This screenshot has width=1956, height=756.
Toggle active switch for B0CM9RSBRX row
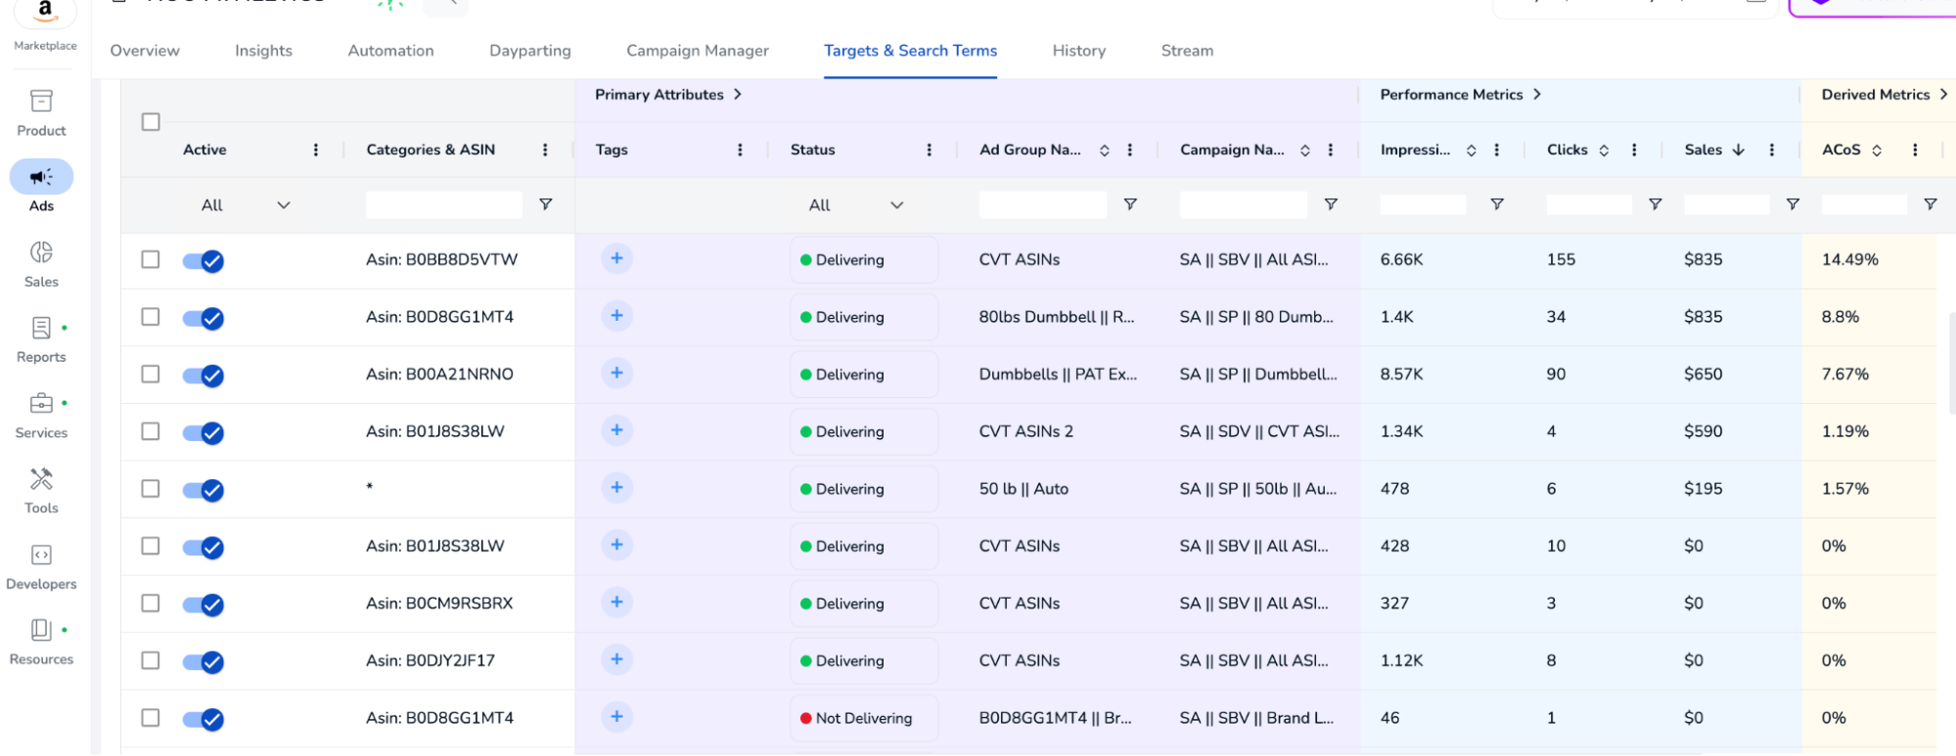click(204, 604)
